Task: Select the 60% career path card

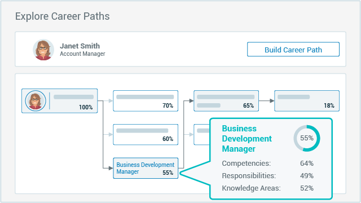Action: [x=146, y=135]
